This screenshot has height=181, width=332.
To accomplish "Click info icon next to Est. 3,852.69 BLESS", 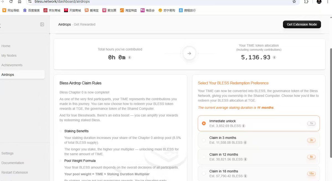I will (x=243, y=126).
